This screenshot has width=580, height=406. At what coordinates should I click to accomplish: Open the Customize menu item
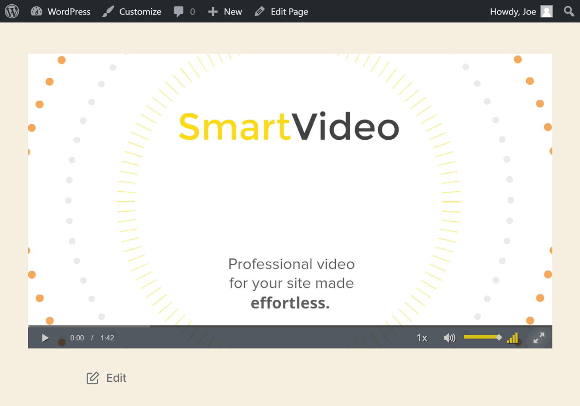pos(132,11)
